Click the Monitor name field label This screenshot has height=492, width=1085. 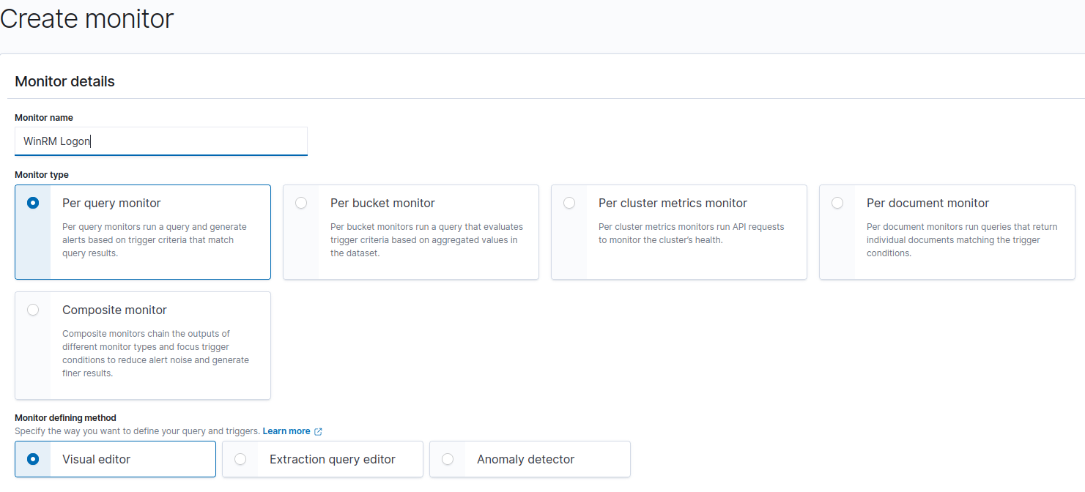coord(44,118)
